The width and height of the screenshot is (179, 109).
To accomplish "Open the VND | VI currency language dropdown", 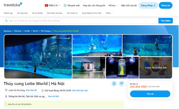I will tap(52, 5).
